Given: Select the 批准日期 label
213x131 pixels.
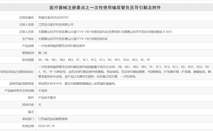Looking at the screenshot, I should pos(28,126).
